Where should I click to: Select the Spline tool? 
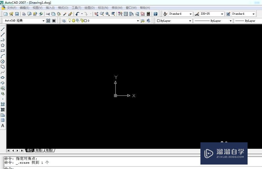(x=3, y=72)
